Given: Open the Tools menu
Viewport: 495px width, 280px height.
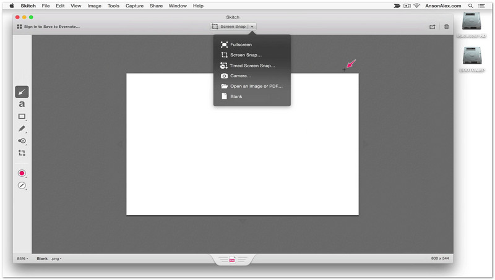Looking at the screenshot, I should coord(113,6).
